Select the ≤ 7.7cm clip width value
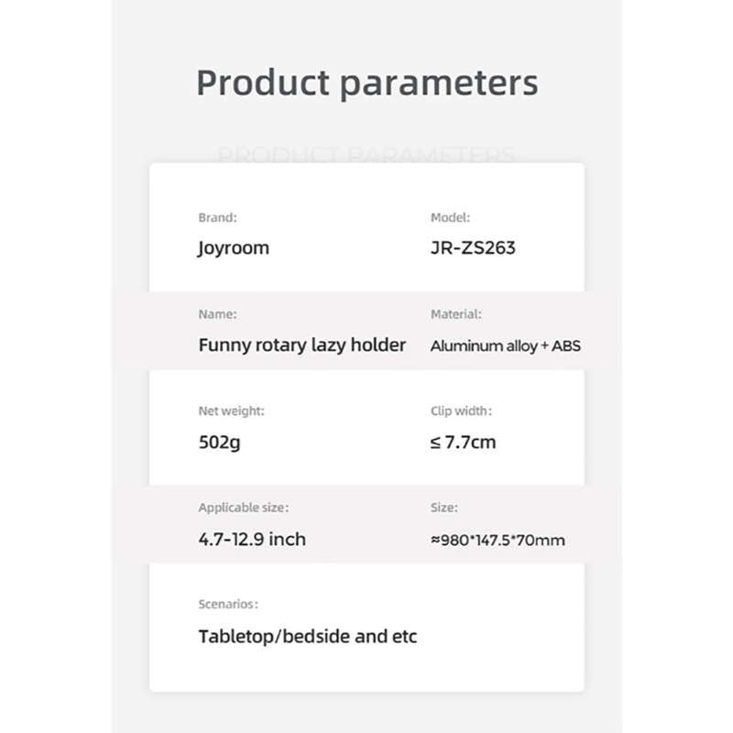The height and width of the screenshot is (733, 733). [463, 443]
